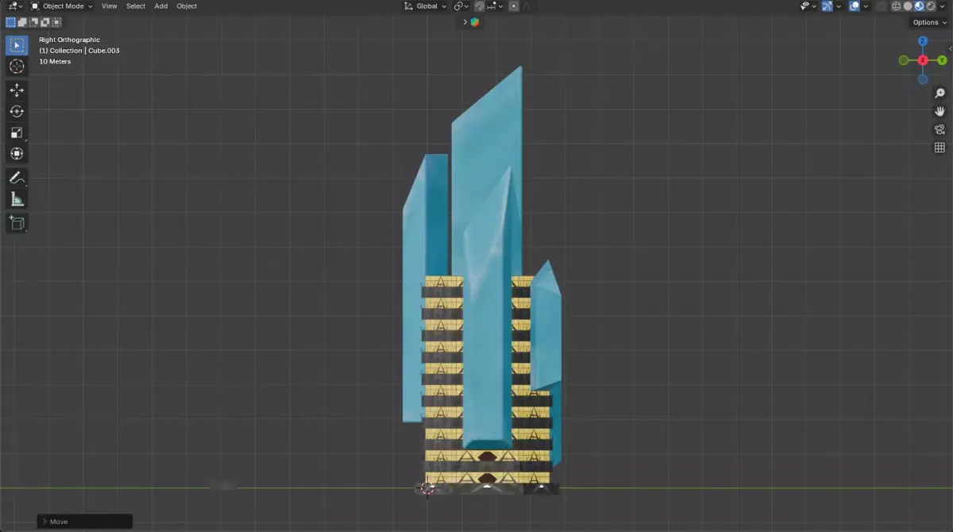
Task: Select the Scale tool
Action: (17, 133)
